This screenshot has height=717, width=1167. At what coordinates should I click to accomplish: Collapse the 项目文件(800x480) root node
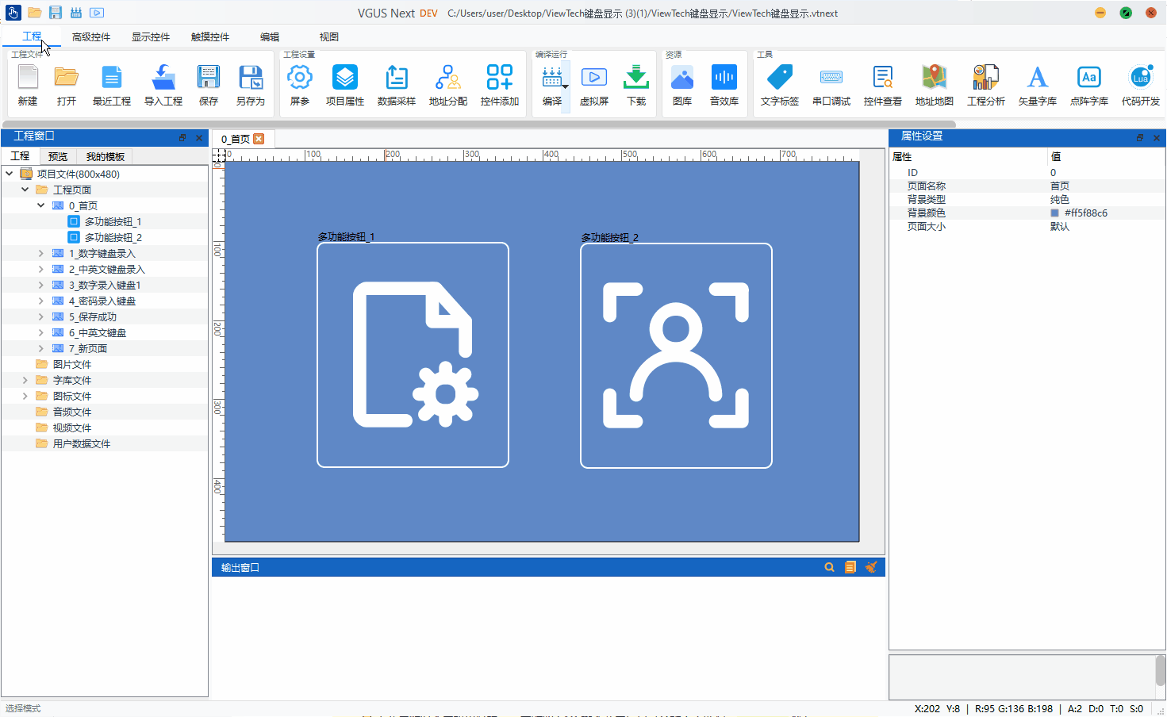[x=10, y=174]
